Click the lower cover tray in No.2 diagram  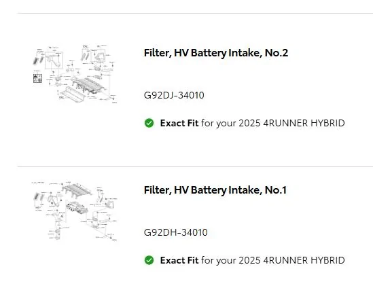[x=73, y=94]
